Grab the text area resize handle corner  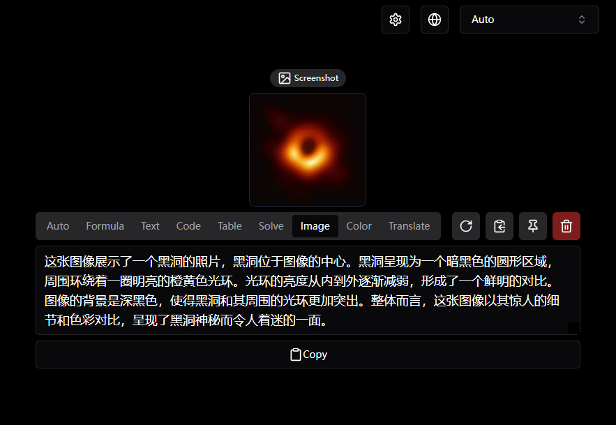tap(573, 328)
